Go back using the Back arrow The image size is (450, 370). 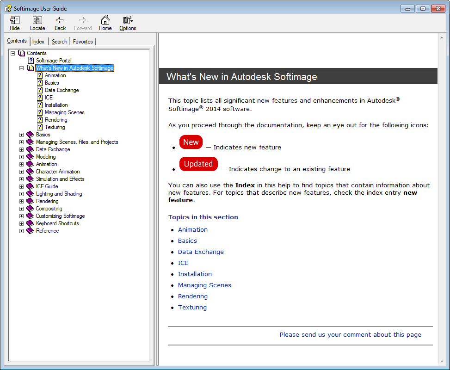pos(60,20)
